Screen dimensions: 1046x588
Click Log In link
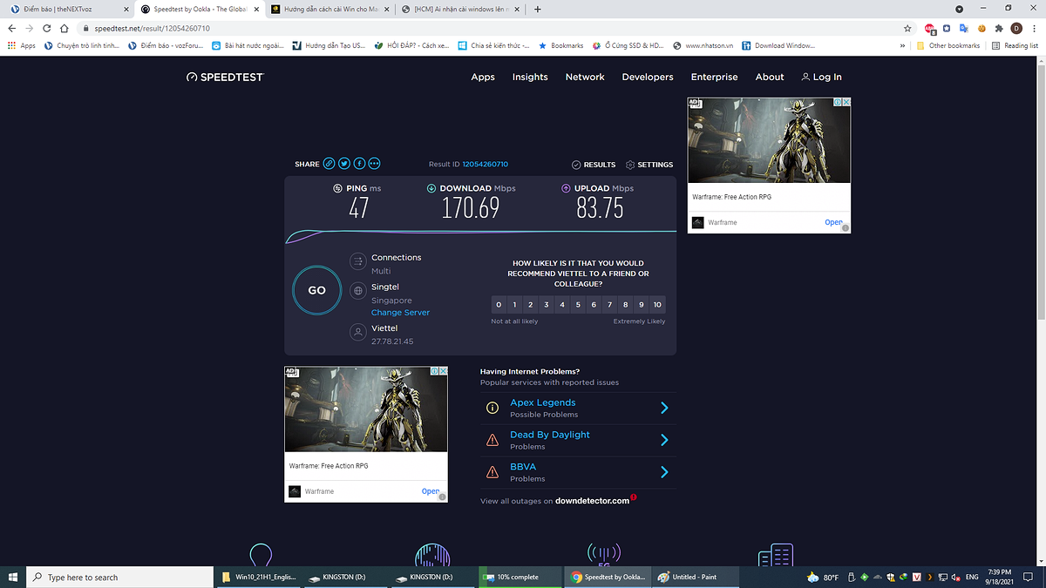(x=821, y=77)
